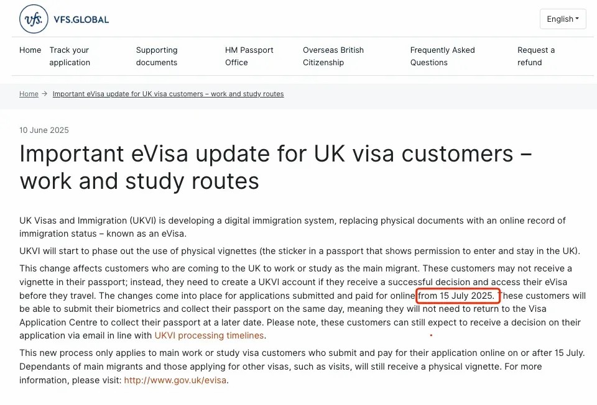Viewport: 597px width, 405px height.
Task: Open the English language dropdown
Action: point(563,19)
